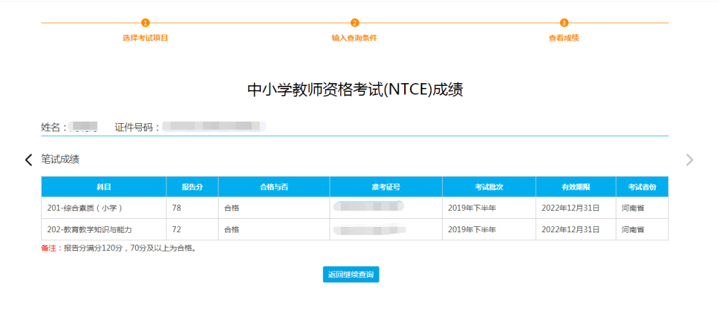Click step 3 circle in progress bar
Screen dimensions: 719x316
[564, 23]
